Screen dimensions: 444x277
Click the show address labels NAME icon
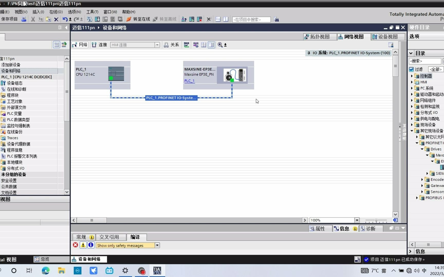pyautogui.click(x=187, y=45)
